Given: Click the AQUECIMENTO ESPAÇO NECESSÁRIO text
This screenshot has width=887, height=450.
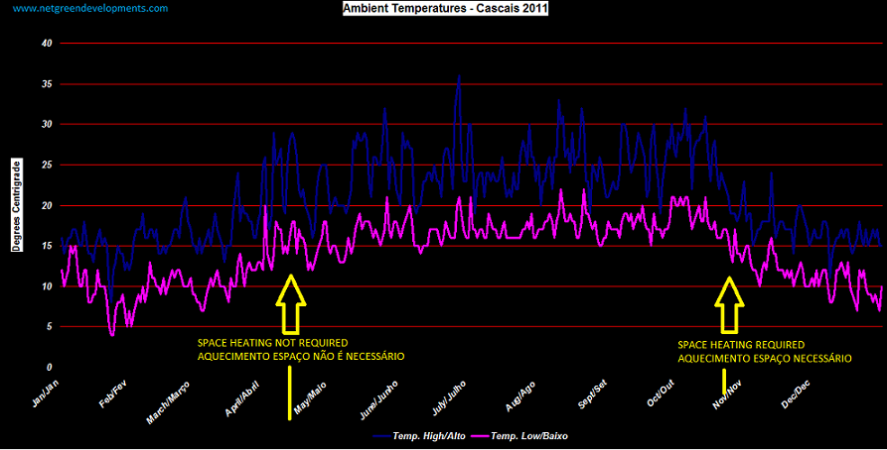Looking at the screenshot, I should [765, 359].
